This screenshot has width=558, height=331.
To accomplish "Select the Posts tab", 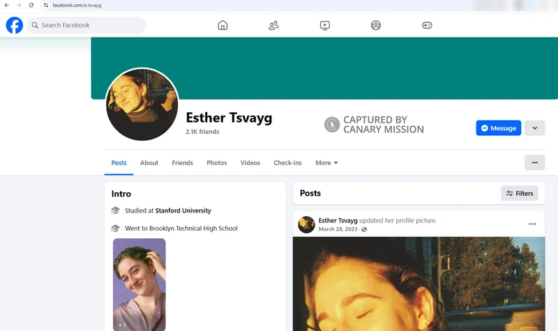I will pos(119,163).
